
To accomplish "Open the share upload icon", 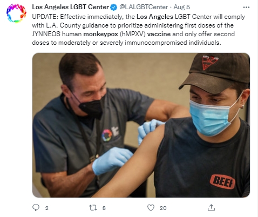I will (211, 208).
